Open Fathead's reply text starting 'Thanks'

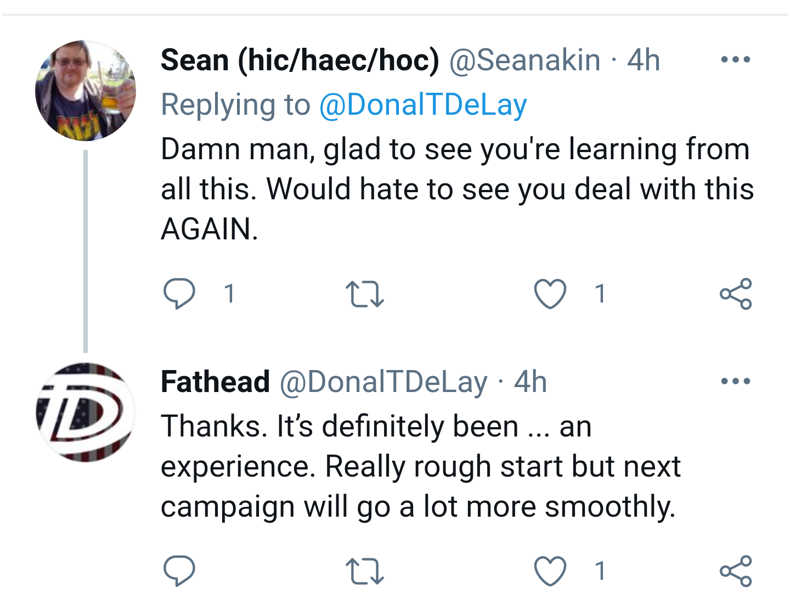click(x=421, y=466)
